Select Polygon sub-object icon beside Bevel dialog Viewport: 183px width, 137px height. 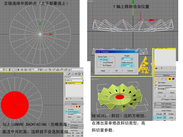click(x=170, y=79)
